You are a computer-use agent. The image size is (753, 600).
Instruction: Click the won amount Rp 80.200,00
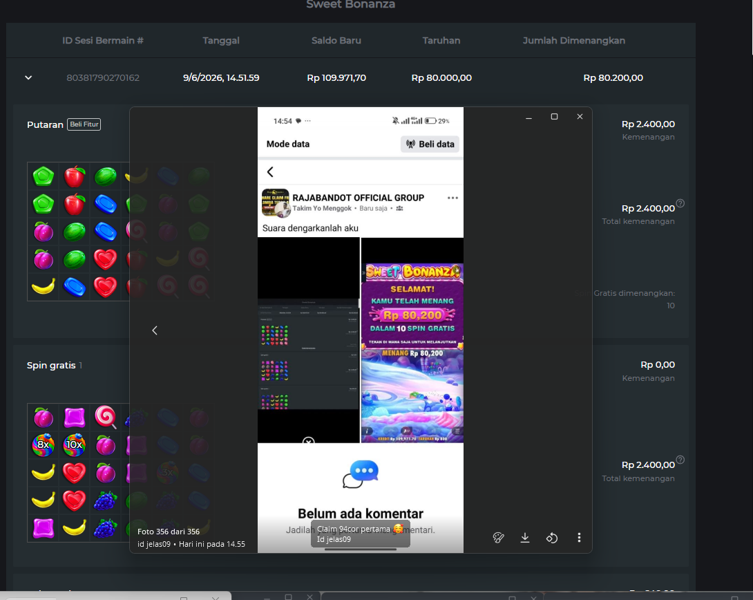tap(613, 77)
